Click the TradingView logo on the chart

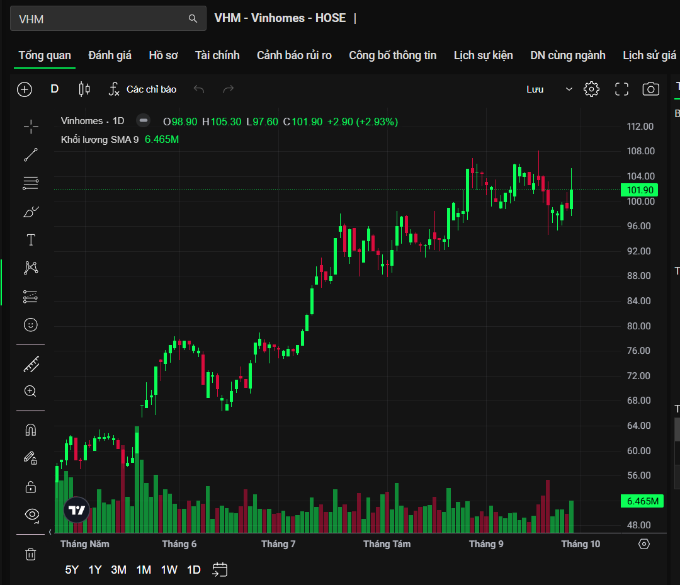77,510
